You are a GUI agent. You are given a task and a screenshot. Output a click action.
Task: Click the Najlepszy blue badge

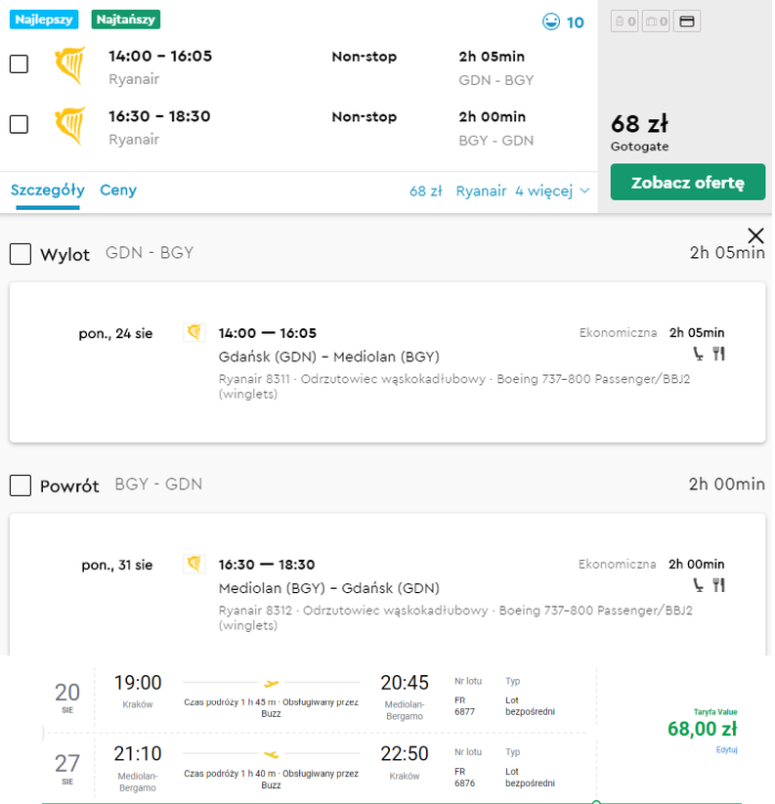pyautogui.click(x=45, y=19)
